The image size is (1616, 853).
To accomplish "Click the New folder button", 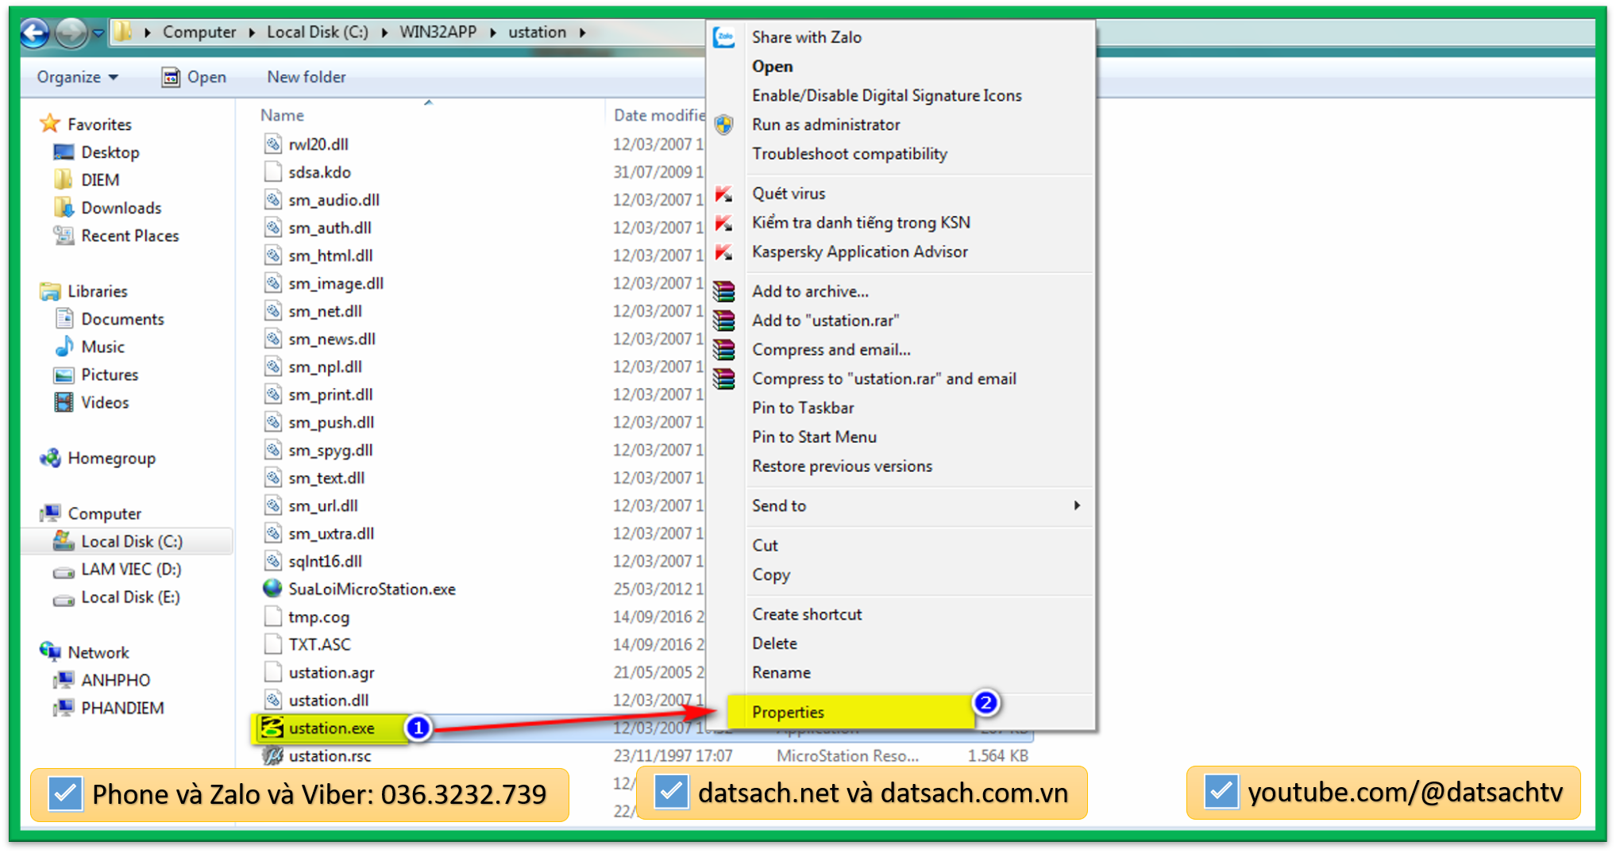I will [x=307, y=77].
